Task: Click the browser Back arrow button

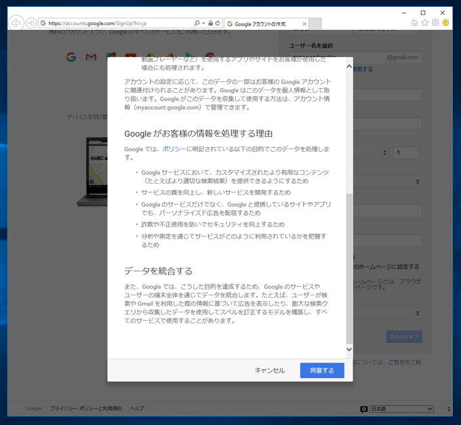Action: 16,22
